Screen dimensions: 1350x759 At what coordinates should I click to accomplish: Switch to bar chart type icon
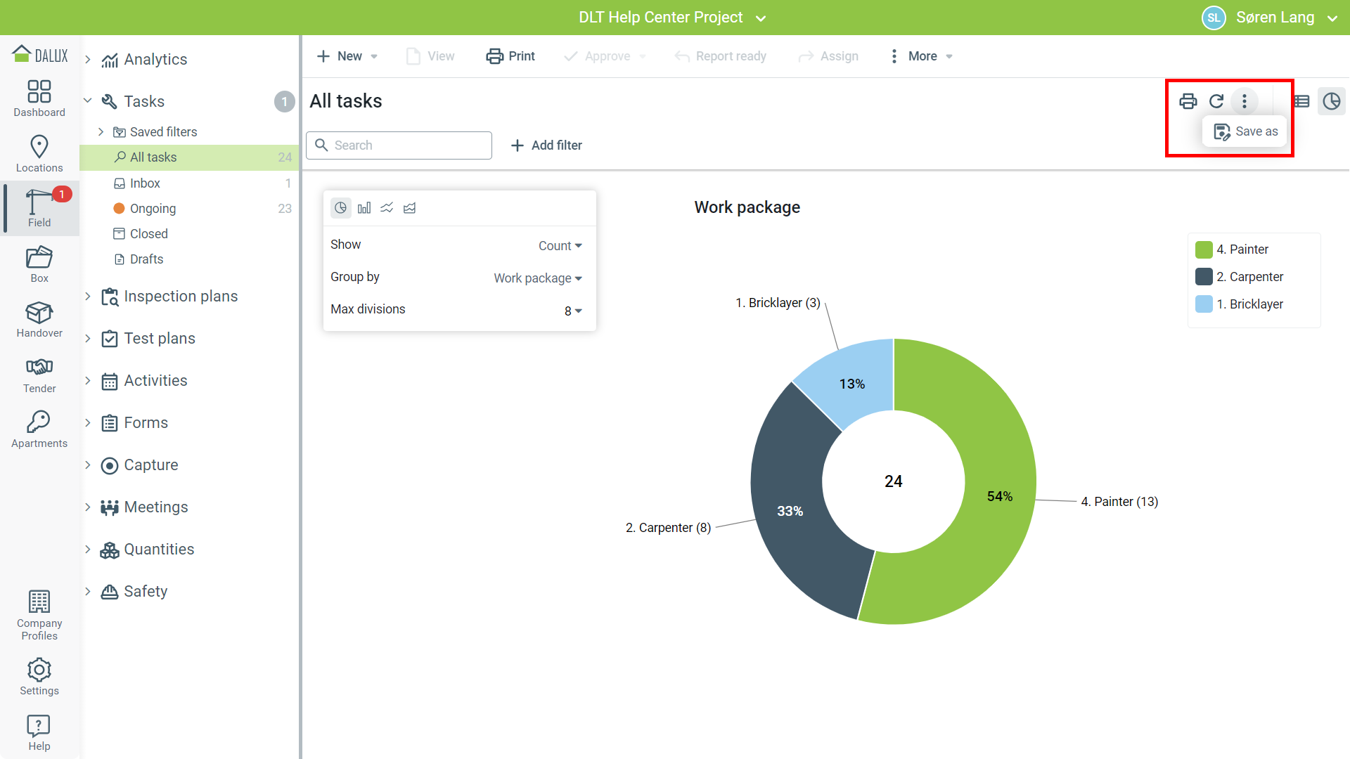pyautogui.click(x=364, y=208)
